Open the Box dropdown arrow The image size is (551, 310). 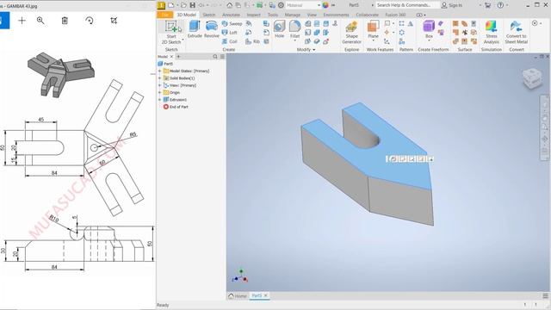pos(429,41)
